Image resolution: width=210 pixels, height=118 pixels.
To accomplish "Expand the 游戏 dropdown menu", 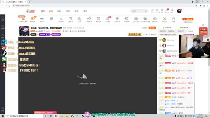I will pos(77,11).
